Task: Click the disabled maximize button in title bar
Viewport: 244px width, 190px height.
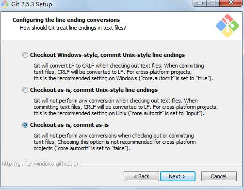Action: click(x=213, y=3)
